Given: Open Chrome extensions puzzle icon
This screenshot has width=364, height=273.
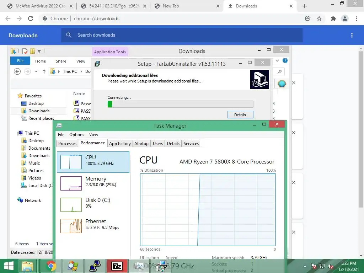Looking at the screenshot, I should (333, 18).
